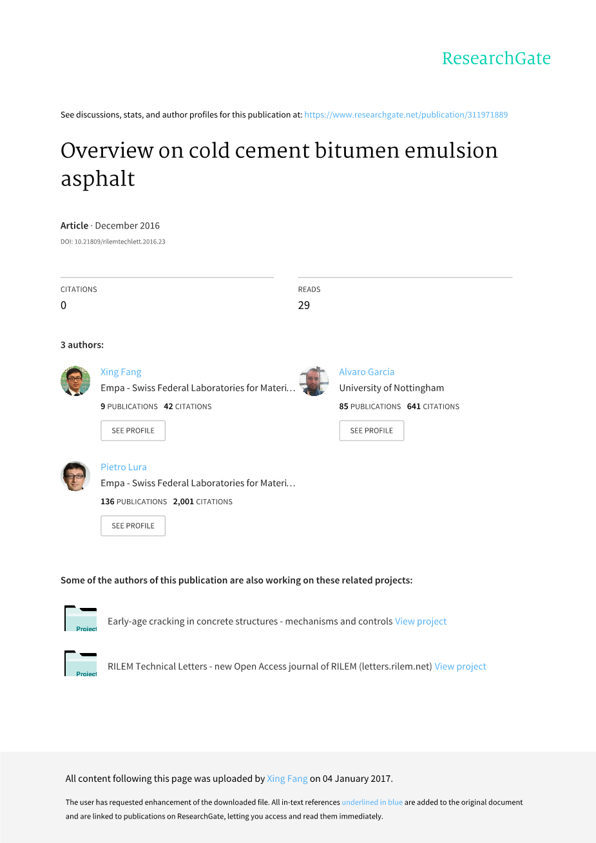Open the Xing Fang author name link
Image resolution: width=596 pixels, height=843 pixels.
[x=120, y=372]
